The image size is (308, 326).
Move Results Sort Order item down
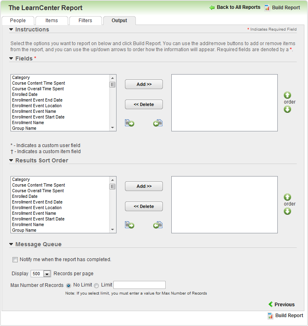[287, 211]
